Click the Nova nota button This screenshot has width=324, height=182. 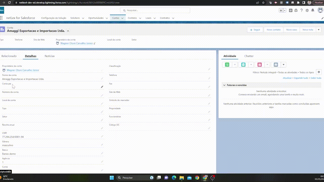(308, 30)
